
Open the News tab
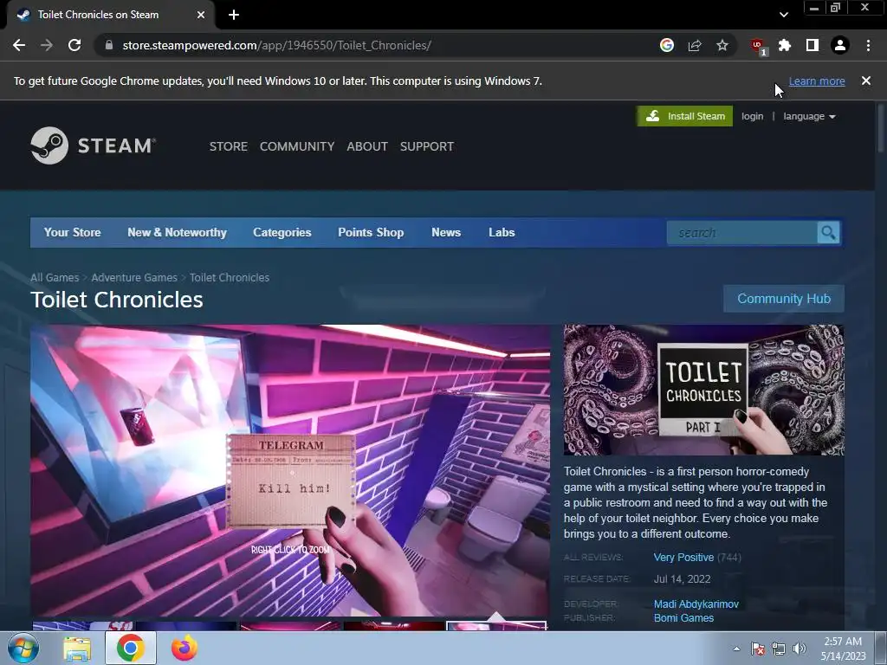click(446, 232)
